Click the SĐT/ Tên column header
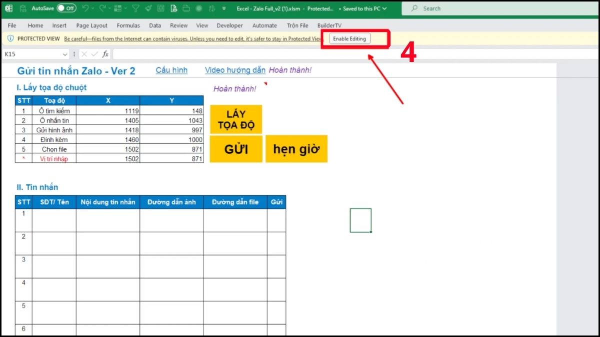The height and width of the screenshot is (337, 600). pyautogui.click(x=54, y=202)
